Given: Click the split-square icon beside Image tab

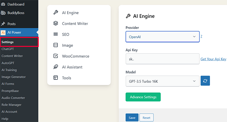Looking at the screenshot, I should 56,45.
